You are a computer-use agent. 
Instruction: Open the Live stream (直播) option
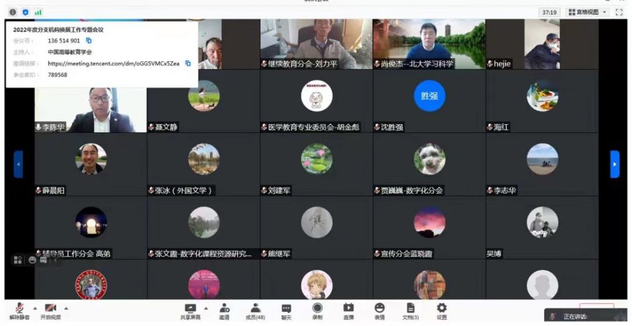click(348, 309)
